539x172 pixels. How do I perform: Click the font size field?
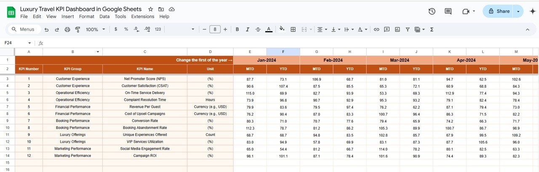(215, 29)
